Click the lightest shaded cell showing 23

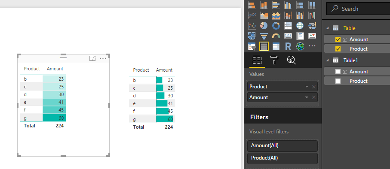click(54, 79)
